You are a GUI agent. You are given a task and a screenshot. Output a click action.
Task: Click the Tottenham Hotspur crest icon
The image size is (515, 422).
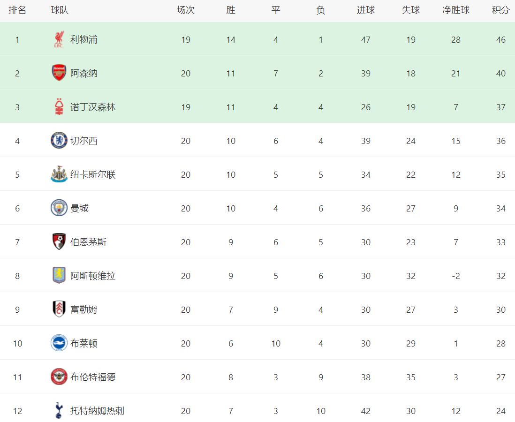click(59, 411)
